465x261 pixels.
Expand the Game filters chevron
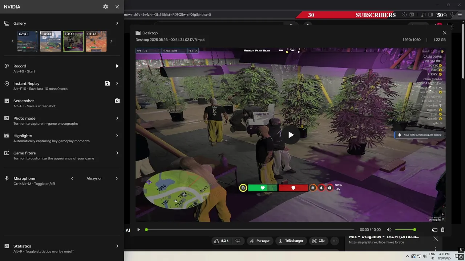[x=117, y=153]
